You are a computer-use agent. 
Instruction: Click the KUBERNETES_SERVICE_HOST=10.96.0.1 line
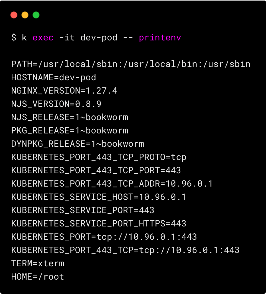click(99, 197)
